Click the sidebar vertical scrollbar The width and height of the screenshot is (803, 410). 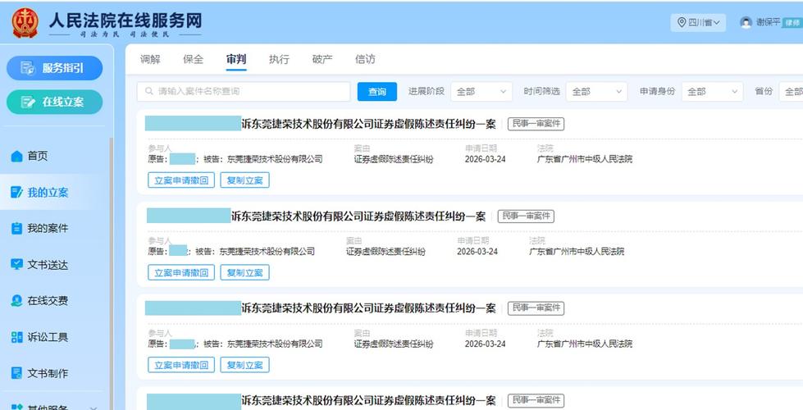tap(111, 274)
